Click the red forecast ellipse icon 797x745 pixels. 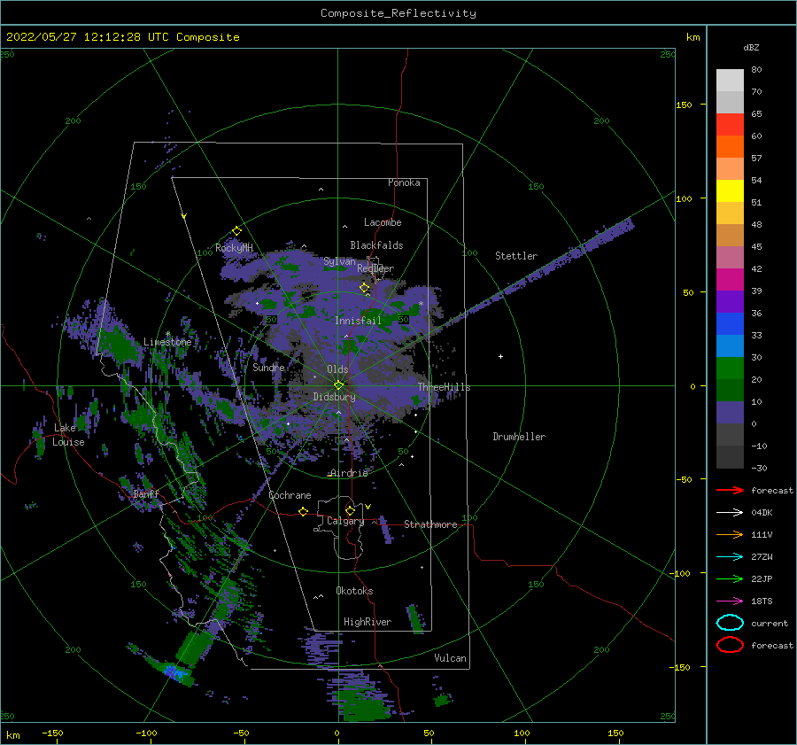tap(730, 645)
